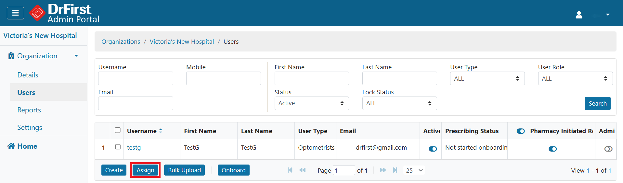Screen dimensions: 623x183
Task: Open the Lock Status dropdown
Action: [399, 103]
